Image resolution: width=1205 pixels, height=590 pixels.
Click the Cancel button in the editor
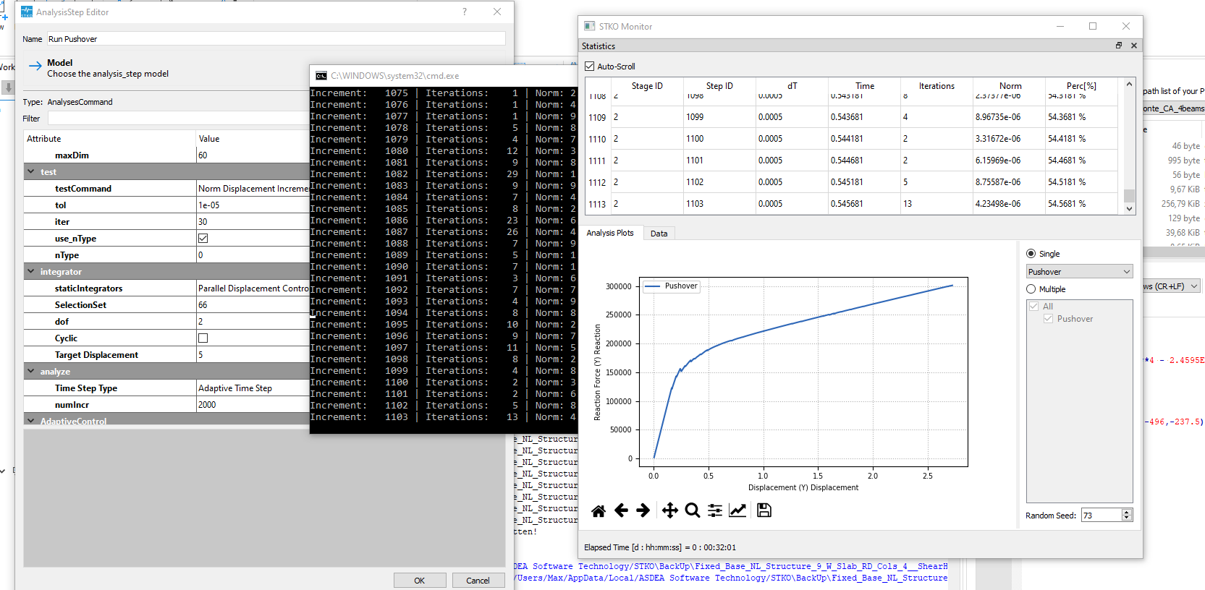[x=478, y=581]
